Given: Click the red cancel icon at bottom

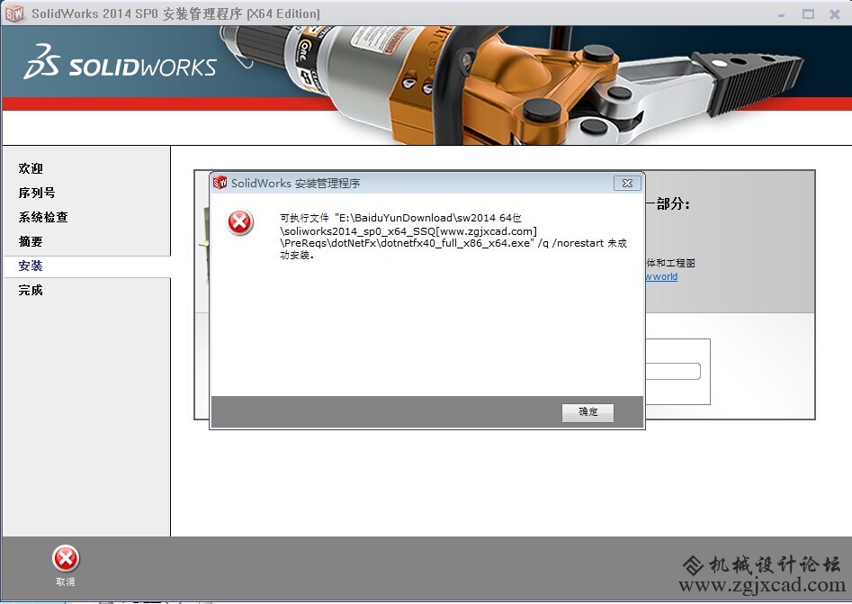Looking at the screenshot, I should (66, 558).
